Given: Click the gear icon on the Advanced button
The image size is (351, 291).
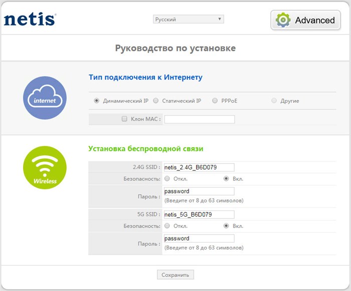Looking at the screenshot, I should [x=283, y=20].
